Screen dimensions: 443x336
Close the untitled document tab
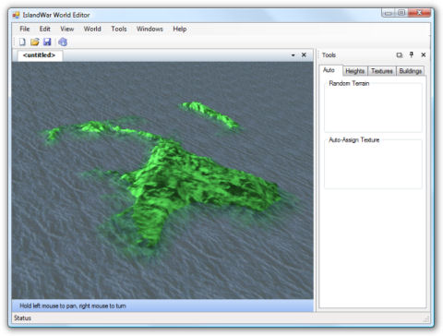[304, 54]
